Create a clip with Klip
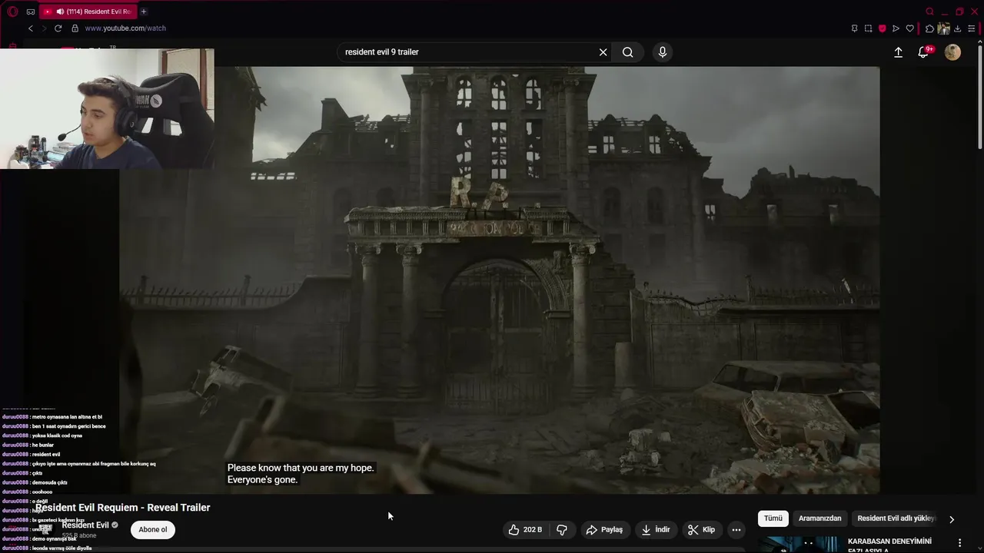984x553 pixels. [x=701, y=529]
